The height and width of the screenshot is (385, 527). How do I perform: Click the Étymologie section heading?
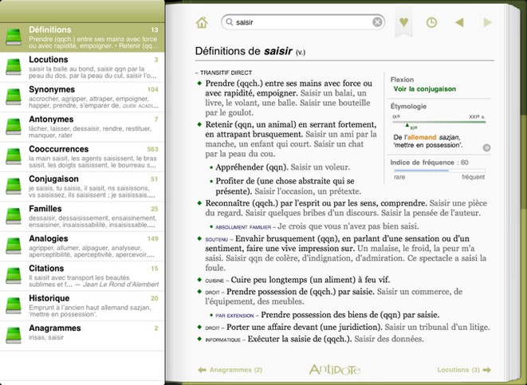[408, 106]
